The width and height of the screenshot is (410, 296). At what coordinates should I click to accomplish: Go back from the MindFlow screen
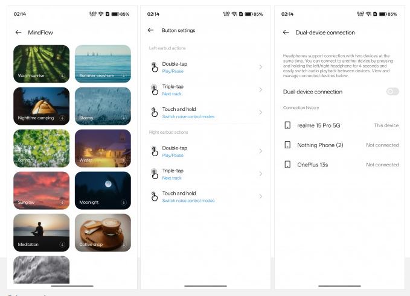[x=18, y=33]
